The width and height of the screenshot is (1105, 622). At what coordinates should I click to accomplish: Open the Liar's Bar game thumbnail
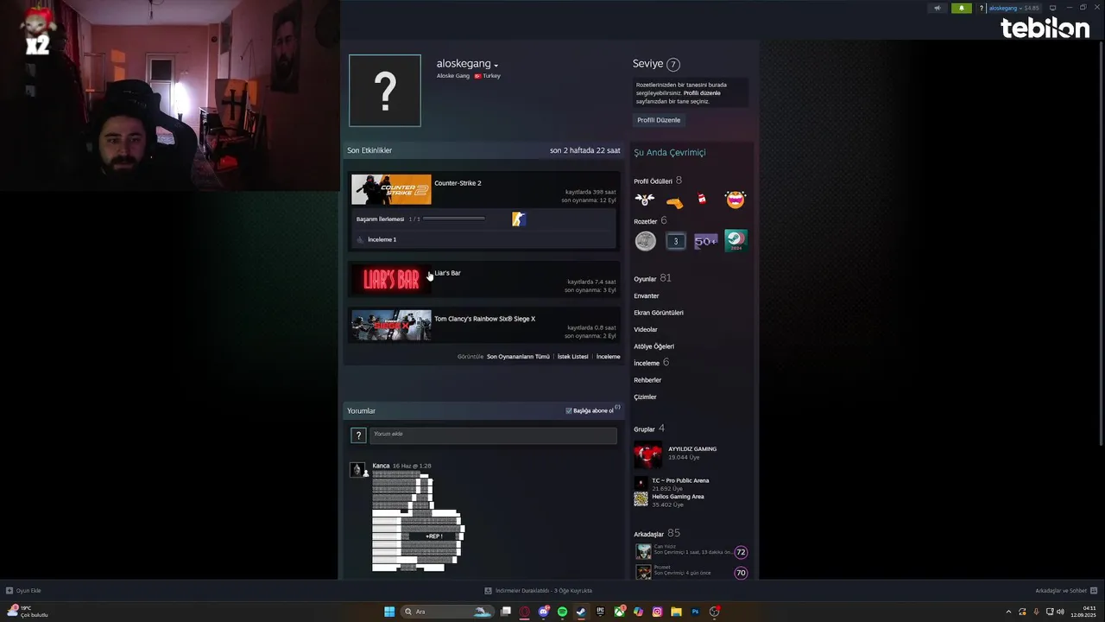[x=391, y=279]
